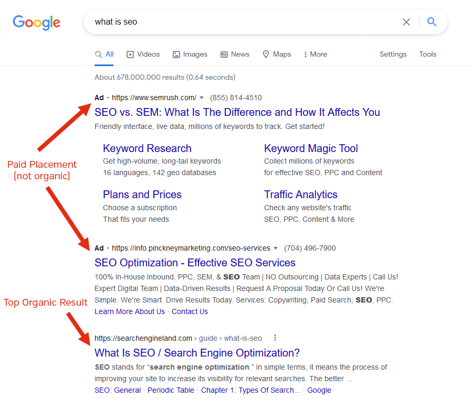Expand the dropdown arrow next to semrush.com URL
Image resolution: width=472 pixels, height=410 pixels.
coord(202,98)
